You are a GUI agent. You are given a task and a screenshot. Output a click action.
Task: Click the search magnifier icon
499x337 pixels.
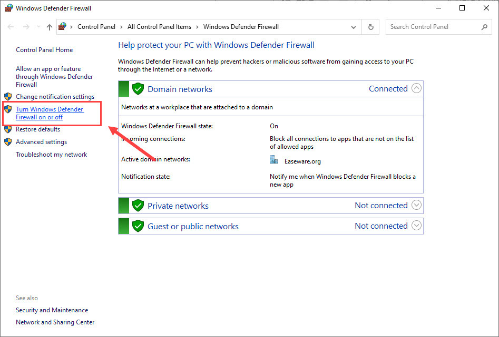484,27
